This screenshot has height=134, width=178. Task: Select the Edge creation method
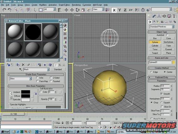point(151,72)
